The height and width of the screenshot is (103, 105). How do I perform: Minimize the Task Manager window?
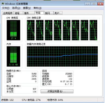point(88,4)
